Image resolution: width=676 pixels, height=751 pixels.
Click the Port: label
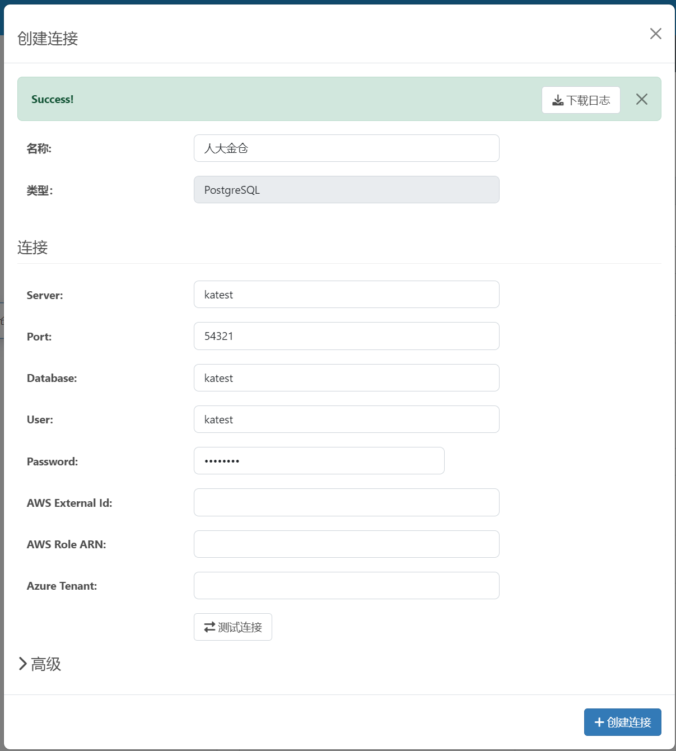[x=39, y=337]
